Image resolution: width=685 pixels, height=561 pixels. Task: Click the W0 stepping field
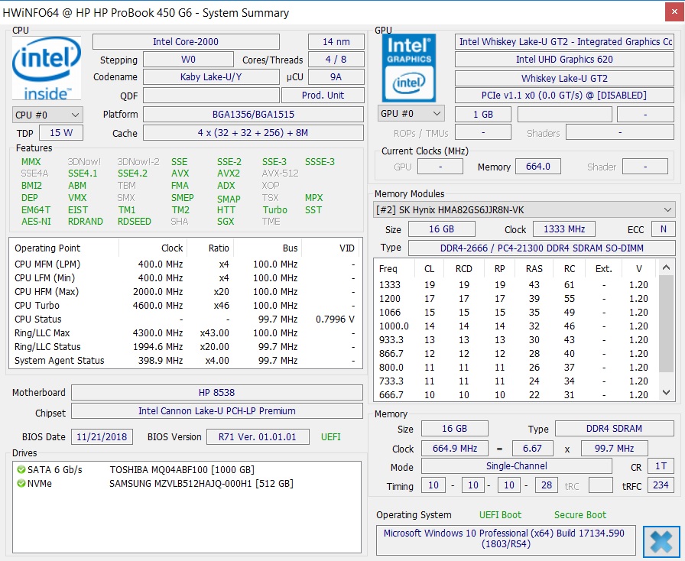pyautogui.click(x=188, y=60)
